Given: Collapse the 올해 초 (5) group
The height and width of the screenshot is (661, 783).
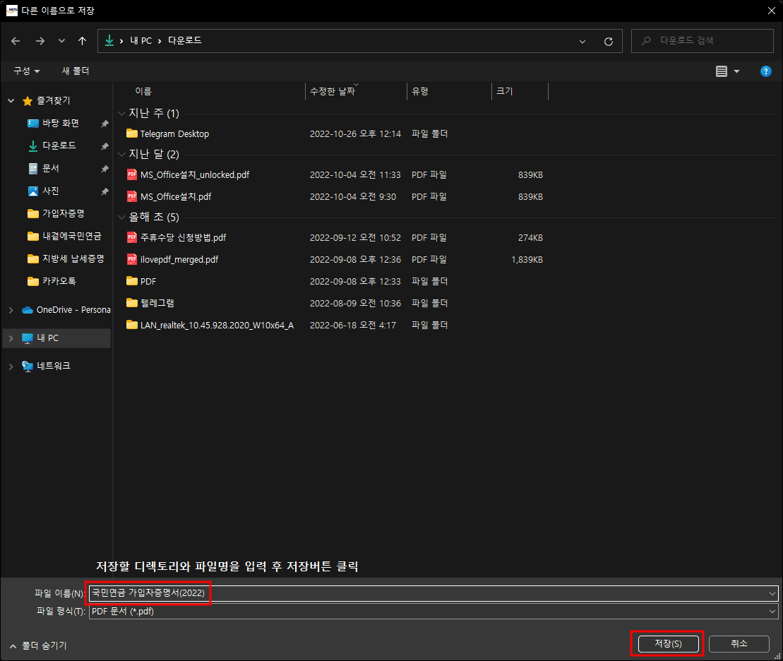Looking at the screenshot, I should click(121, 218).
